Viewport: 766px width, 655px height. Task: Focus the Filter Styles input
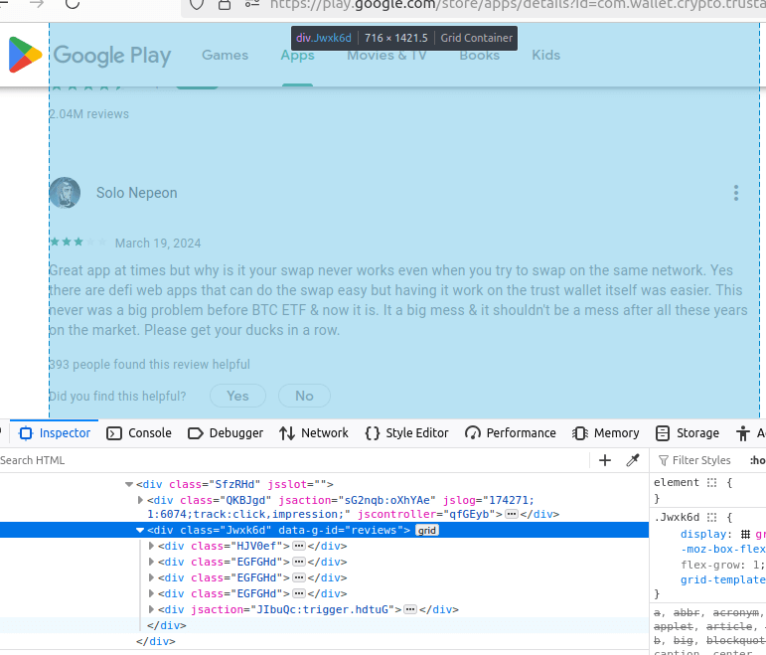701,460
